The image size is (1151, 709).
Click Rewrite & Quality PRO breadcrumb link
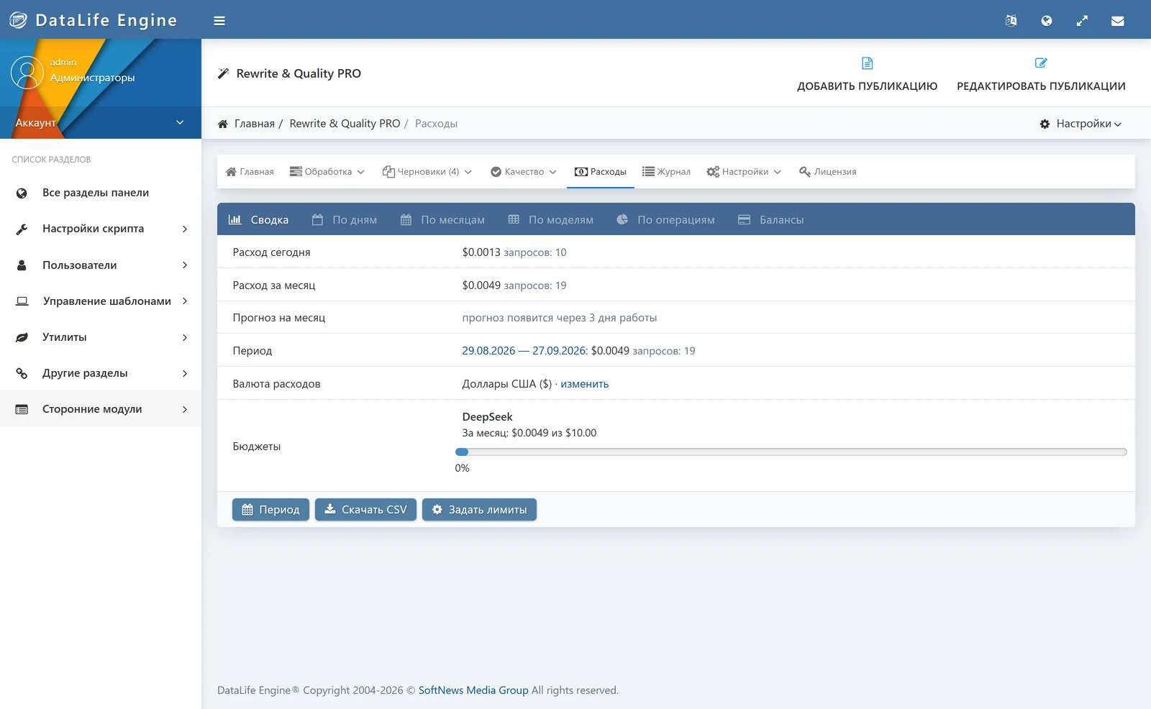(x=345, y=124)
